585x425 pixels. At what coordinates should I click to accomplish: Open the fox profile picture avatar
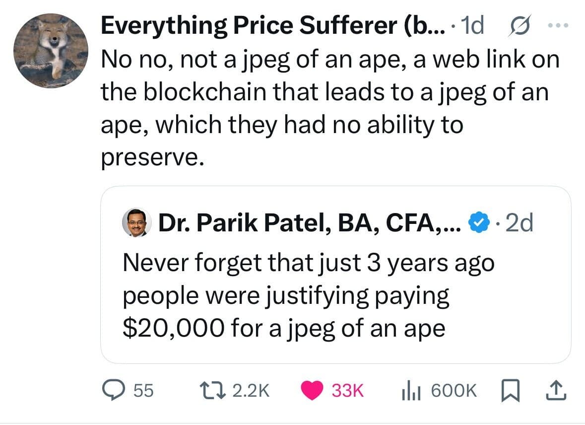(51, 51)
